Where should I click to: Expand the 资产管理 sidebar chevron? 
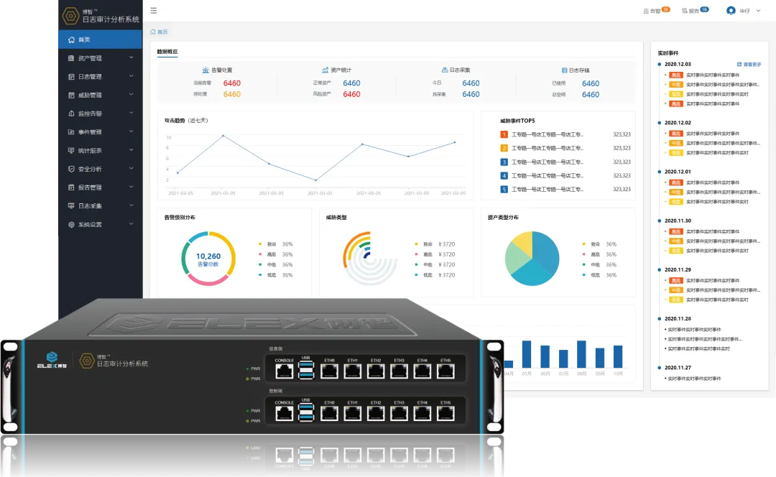click(131, 57)
